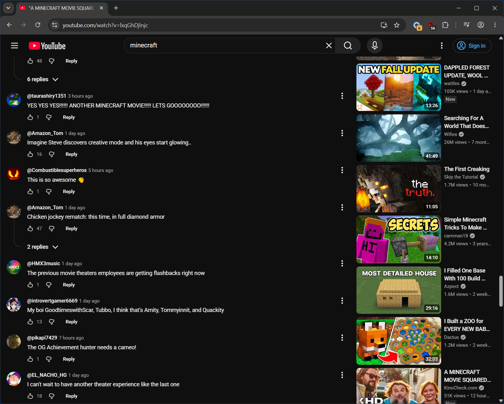504x404 pixels.
Task: Open the @Combustiblesuperheros channel link
Action: tap(57, 170)
